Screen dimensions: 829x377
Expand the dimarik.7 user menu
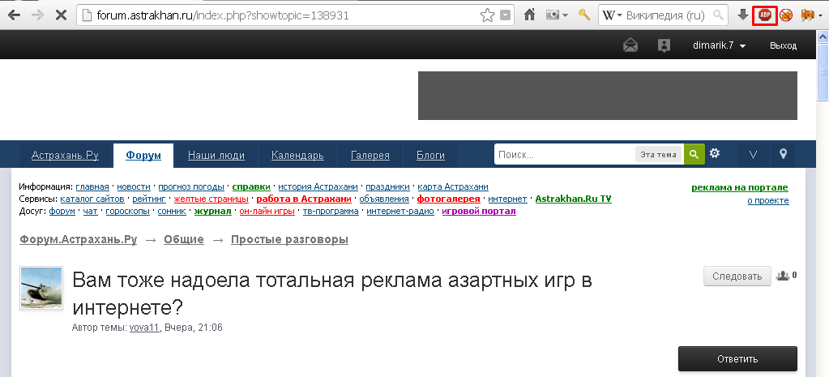click(719, 45)
